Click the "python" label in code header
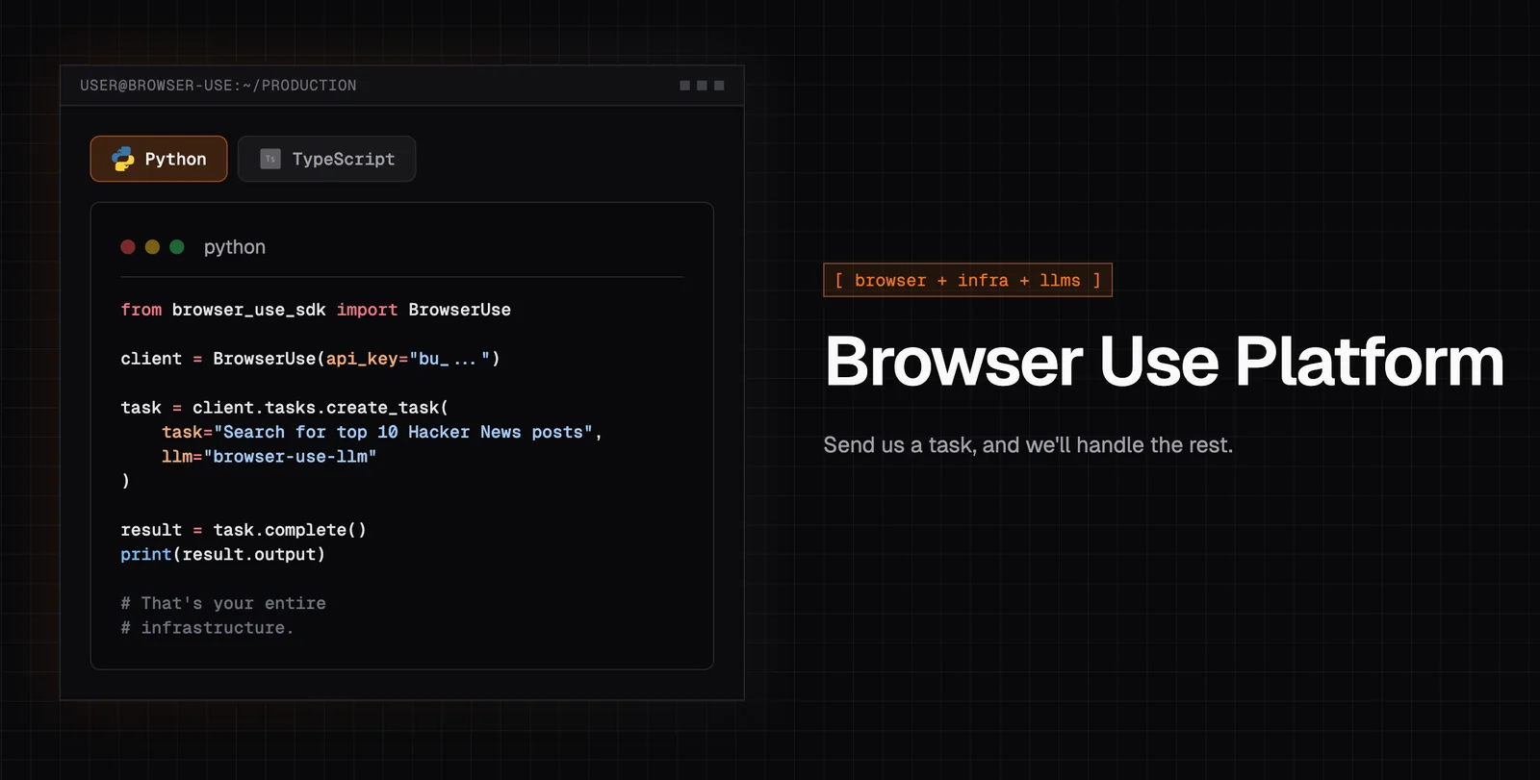The image size is (1540, 780). (235, 247)
